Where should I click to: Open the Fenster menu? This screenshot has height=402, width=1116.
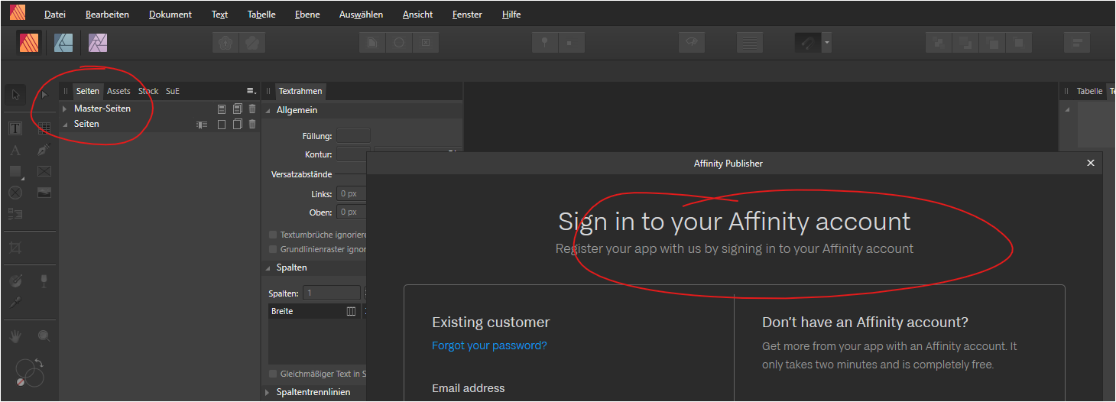pyautogui.click(x=467, y=15)
